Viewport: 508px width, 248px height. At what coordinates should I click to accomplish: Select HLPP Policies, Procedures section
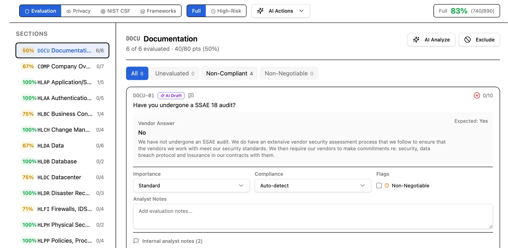62,241
